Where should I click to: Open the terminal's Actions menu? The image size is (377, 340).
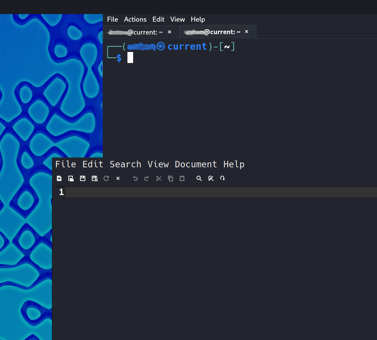[135, 19]
